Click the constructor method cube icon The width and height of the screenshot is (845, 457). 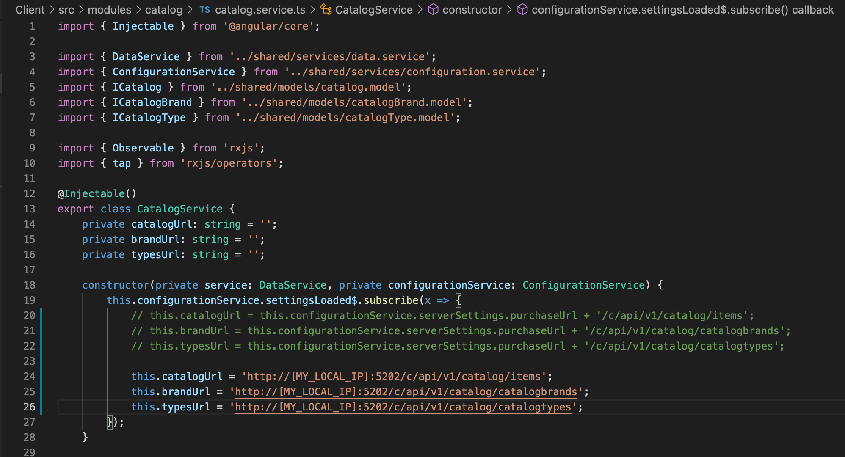[433, 9]
